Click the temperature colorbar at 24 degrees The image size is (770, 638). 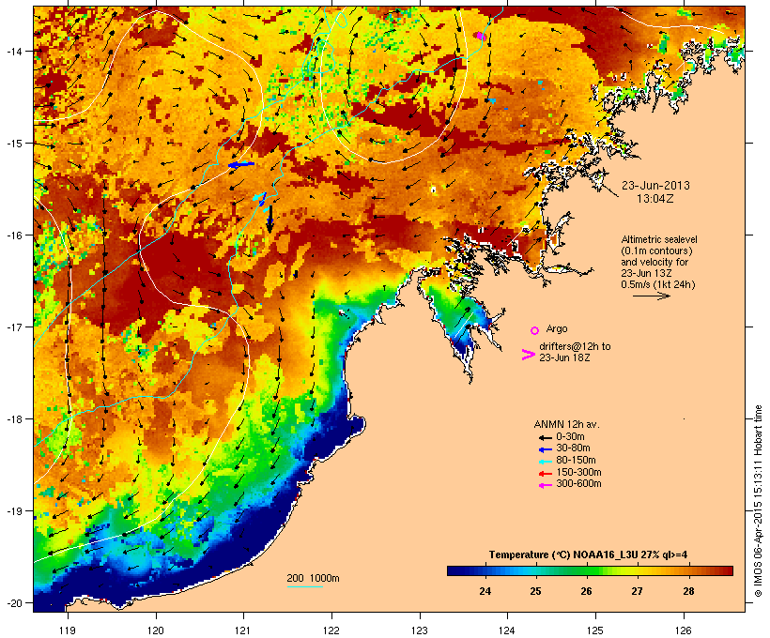coord(485,570)
